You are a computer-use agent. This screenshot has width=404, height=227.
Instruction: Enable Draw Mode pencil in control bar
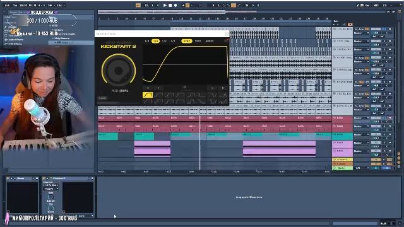pos(358,5)
